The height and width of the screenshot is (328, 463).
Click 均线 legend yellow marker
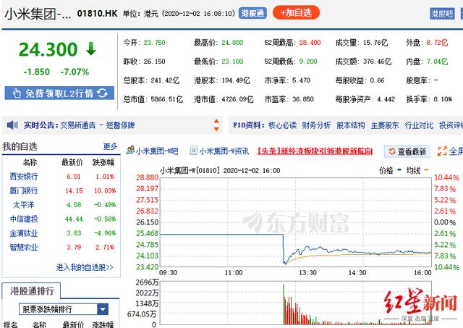(426, 170)
